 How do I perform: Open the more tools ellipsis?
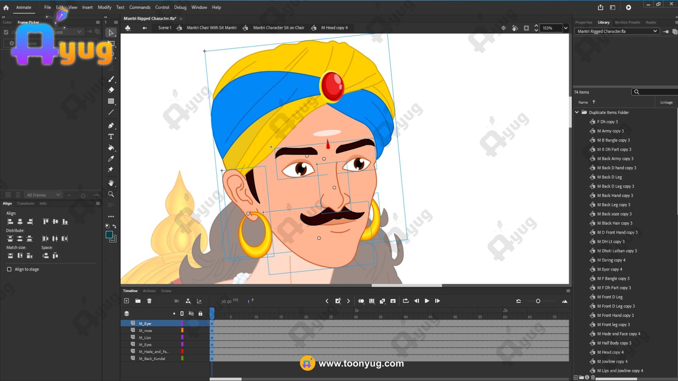click(111, 216)
